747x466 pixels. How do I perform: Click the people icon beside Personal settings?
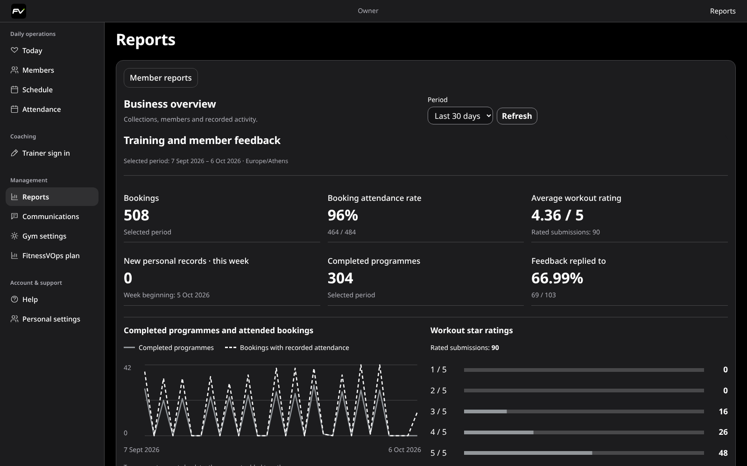pyautogui.click(x=14, y=319)
